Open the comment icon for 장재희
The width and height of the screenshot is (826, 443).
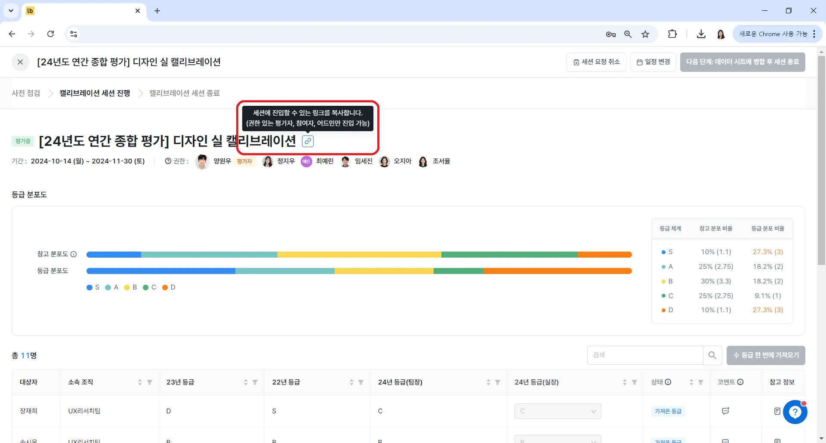(725, 411)
